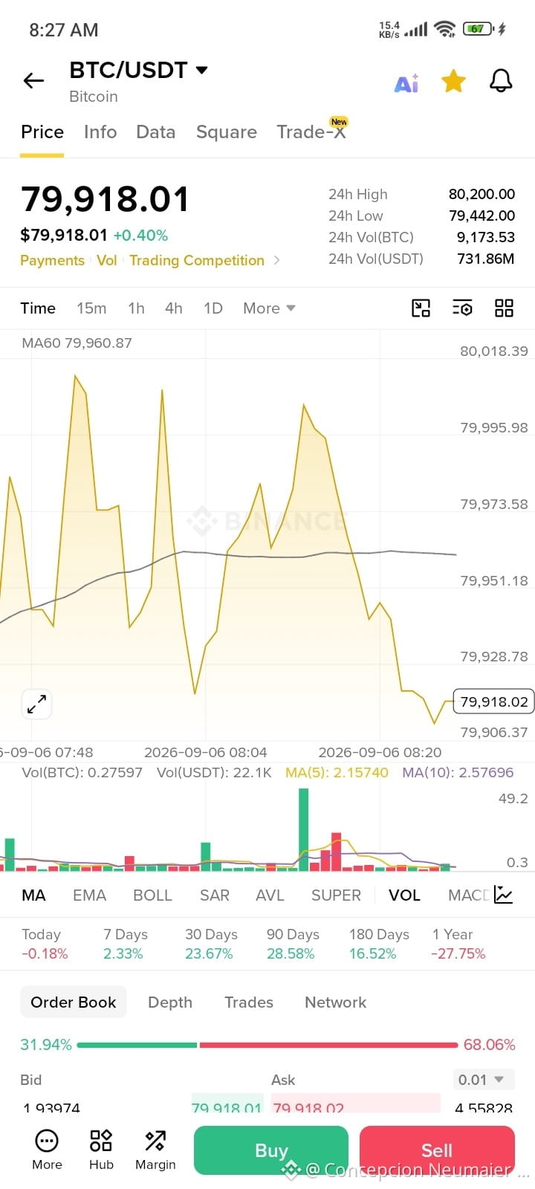Open the grid layout icon
535x1189 pixels.
505,308
